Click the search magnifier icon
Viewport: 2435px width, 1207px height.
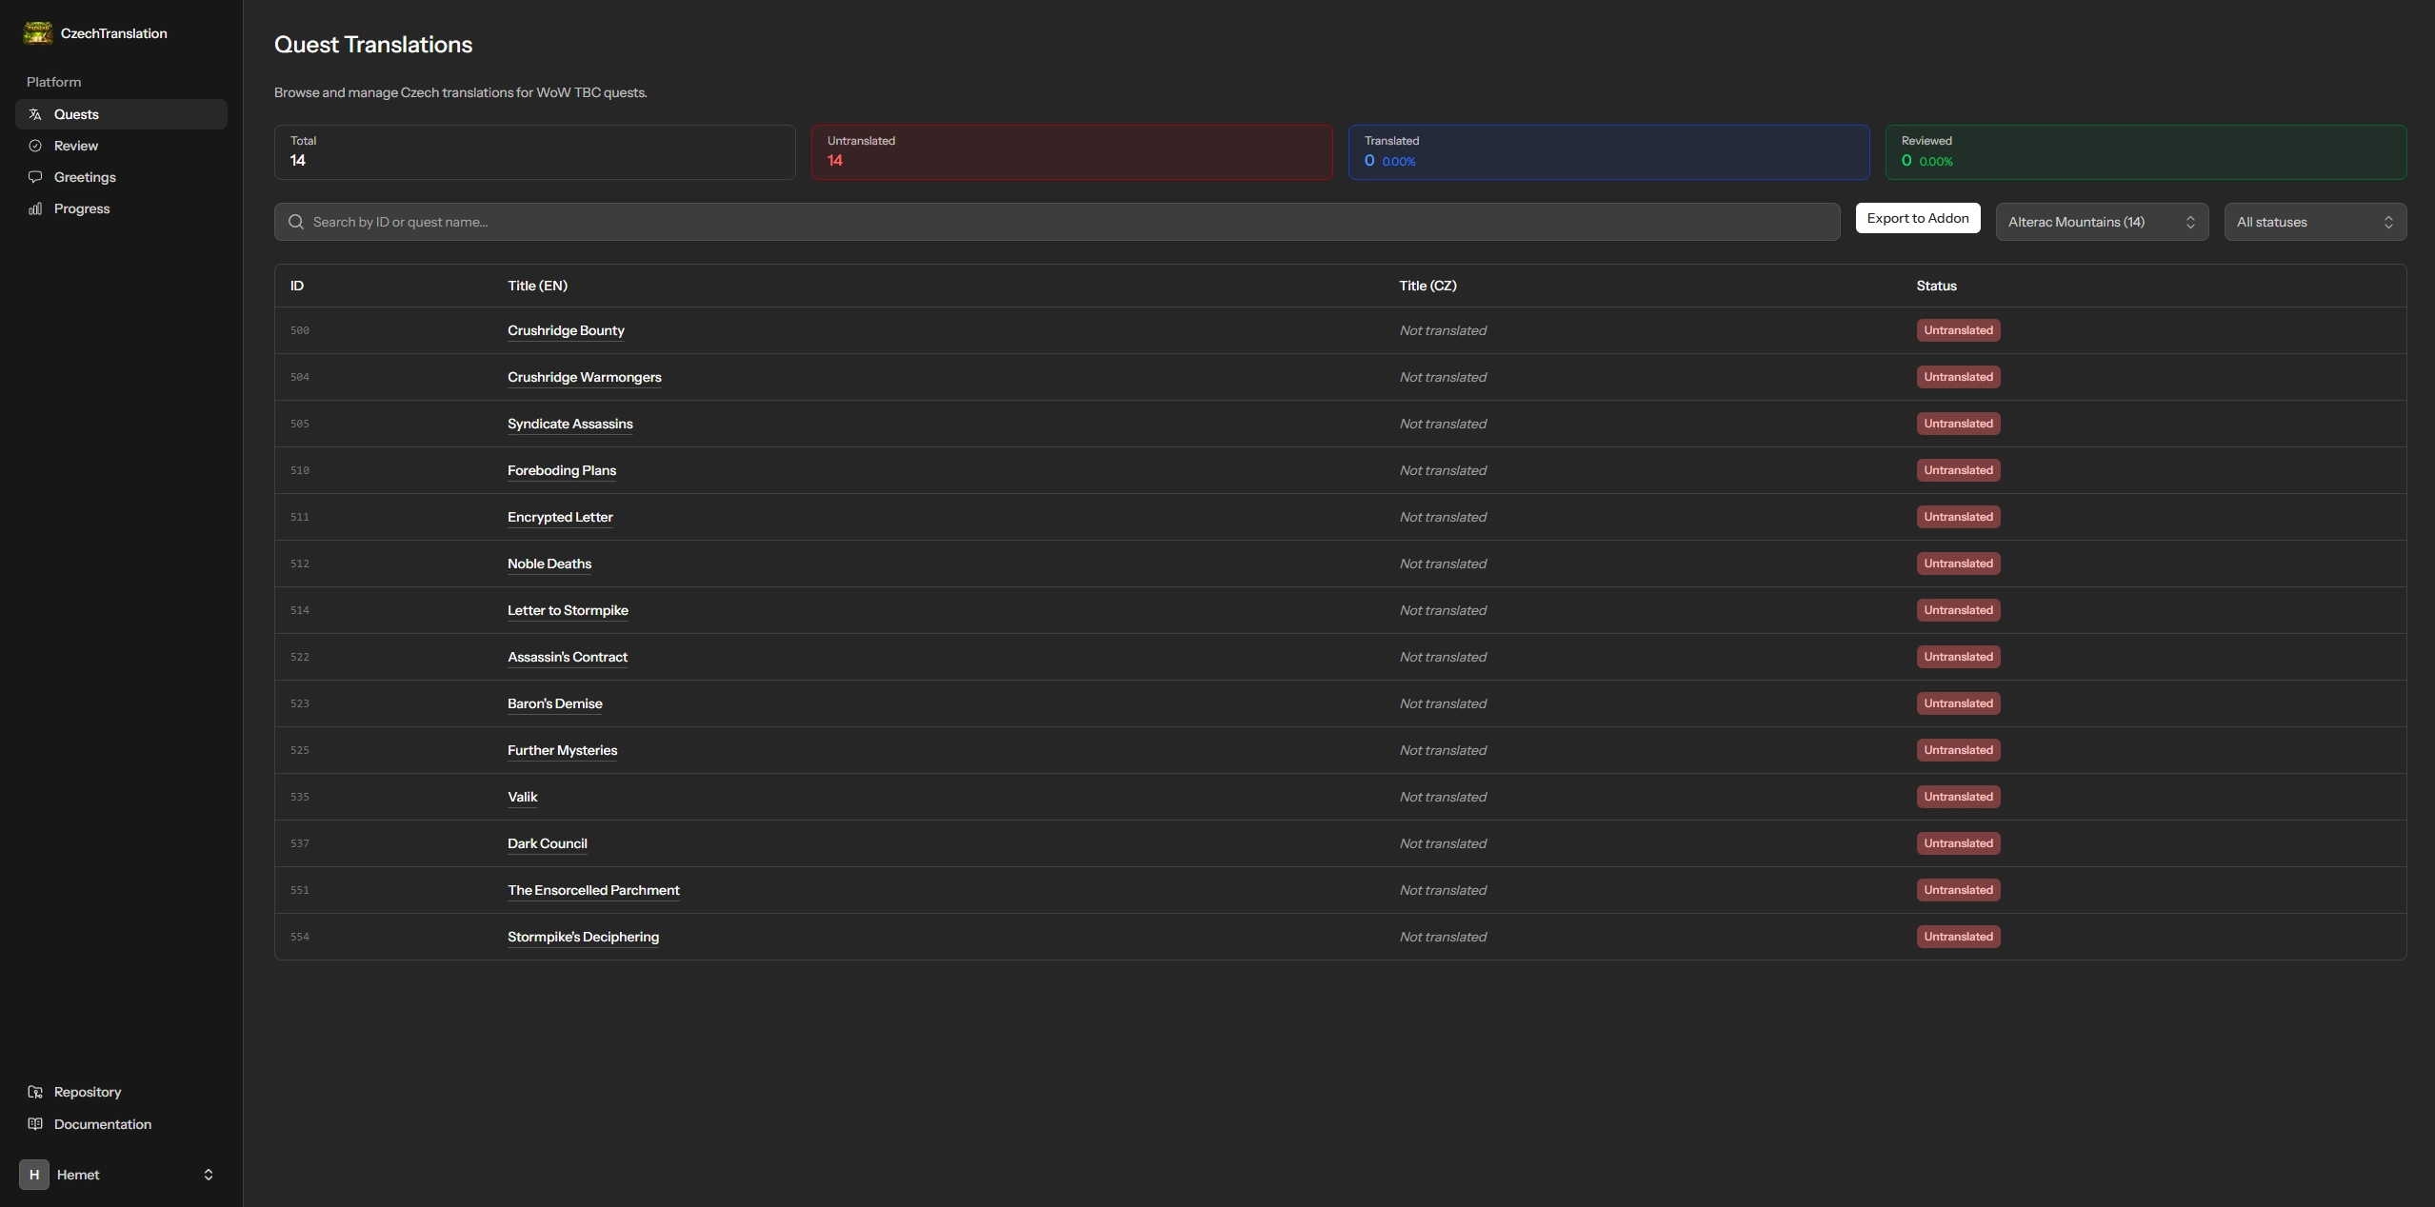click(x=296, y=222)
